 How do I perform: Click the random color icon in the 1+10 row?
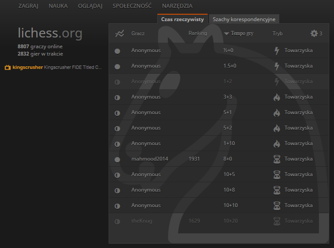click(x=117, y=144)
